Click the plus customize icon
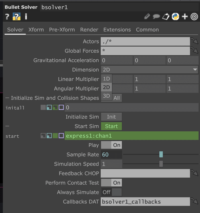The height and width of the screenshot is (213, 200). click(185, 17)
